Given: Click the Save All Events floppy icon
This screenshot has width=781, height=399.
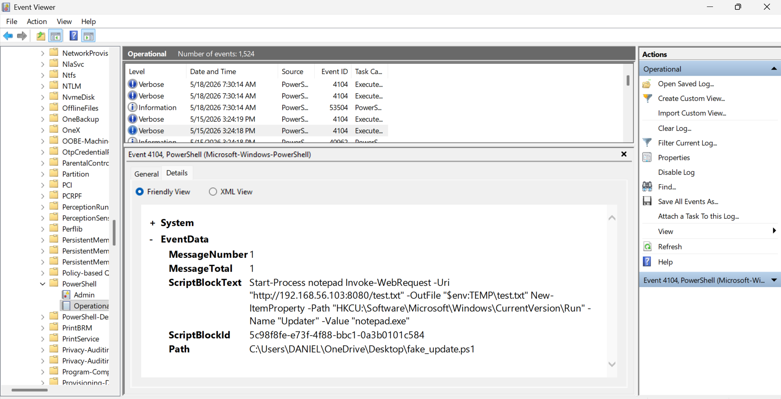Looking at the screenshot, I should coord(647,201).
